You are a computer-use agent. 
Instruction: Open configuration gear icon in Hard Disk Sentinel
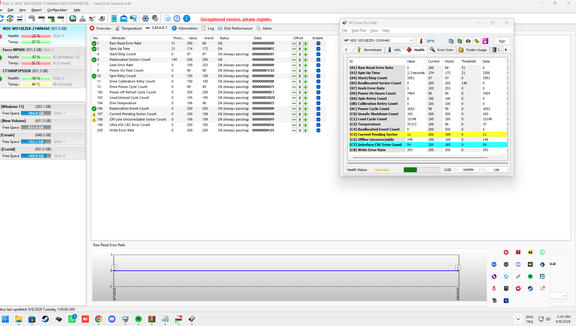[146, 19]
